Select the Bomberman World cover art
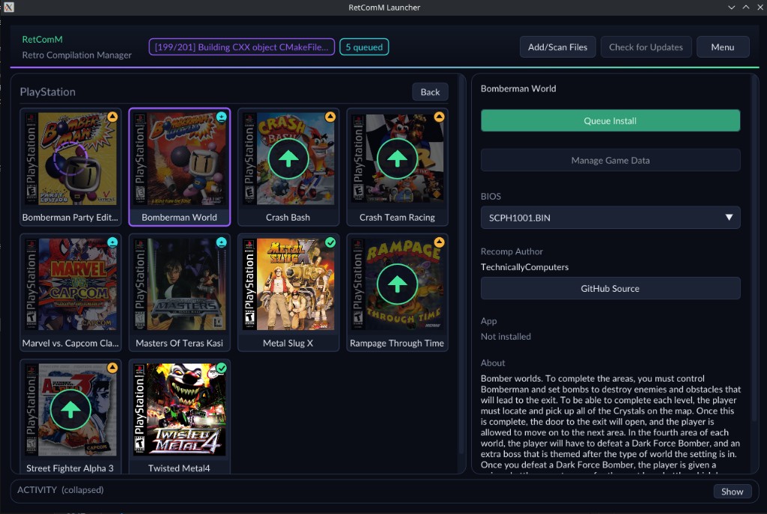767x514 pixels. pyautogui.click(x=180, y=159)
